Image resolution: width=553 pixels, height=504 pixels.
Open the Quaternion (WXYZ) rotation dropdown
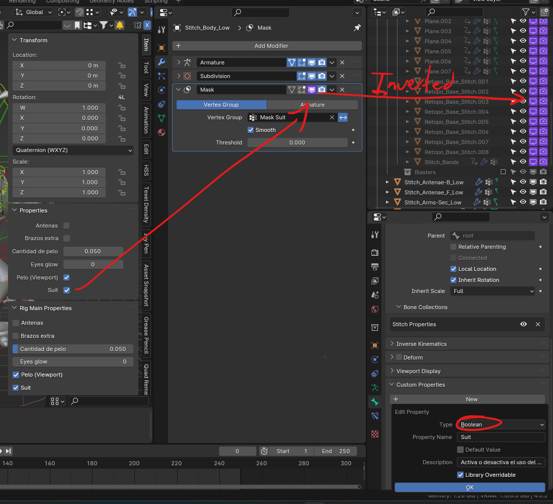(73, 151)
